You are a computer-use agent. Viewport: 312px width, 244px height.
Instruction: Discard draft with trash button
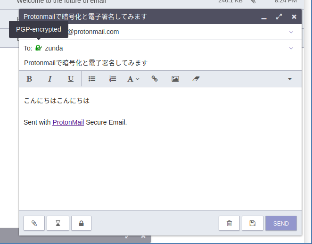click(229, 223)
